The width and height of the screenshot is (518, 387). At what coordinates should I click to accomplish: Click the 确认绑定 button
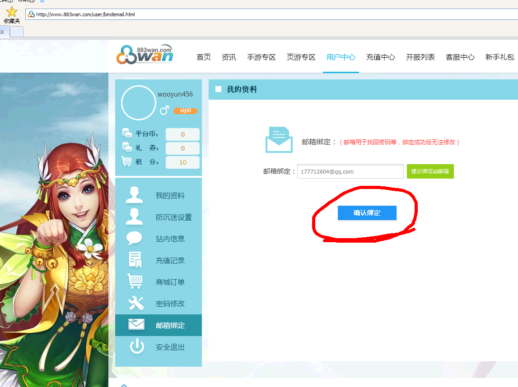[x=367, y=213]
